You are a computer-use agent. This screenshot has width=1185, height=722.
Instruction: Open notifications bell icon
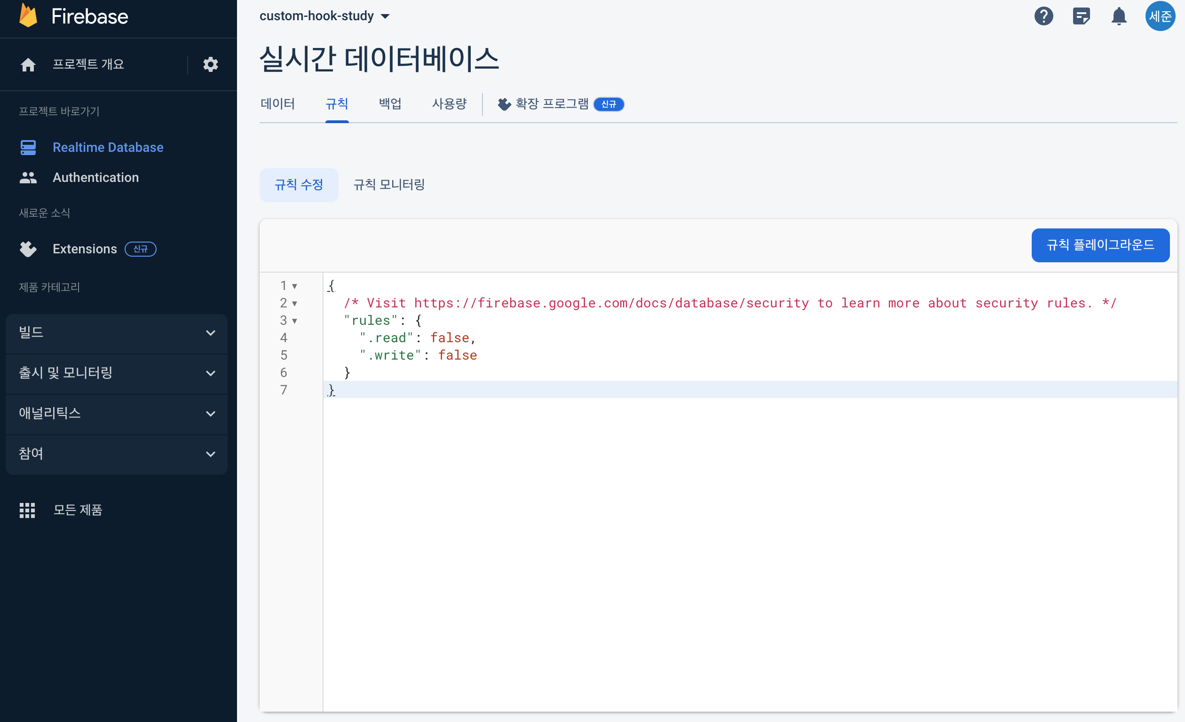(1119, 16)
